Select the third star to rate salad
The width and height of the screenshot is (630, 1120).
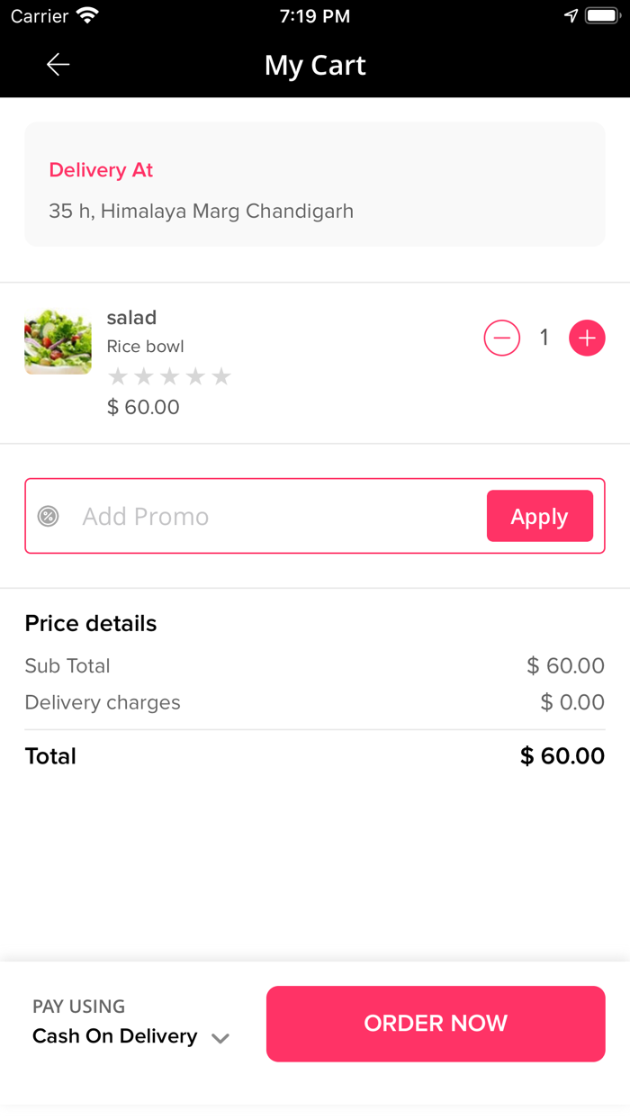169,376
